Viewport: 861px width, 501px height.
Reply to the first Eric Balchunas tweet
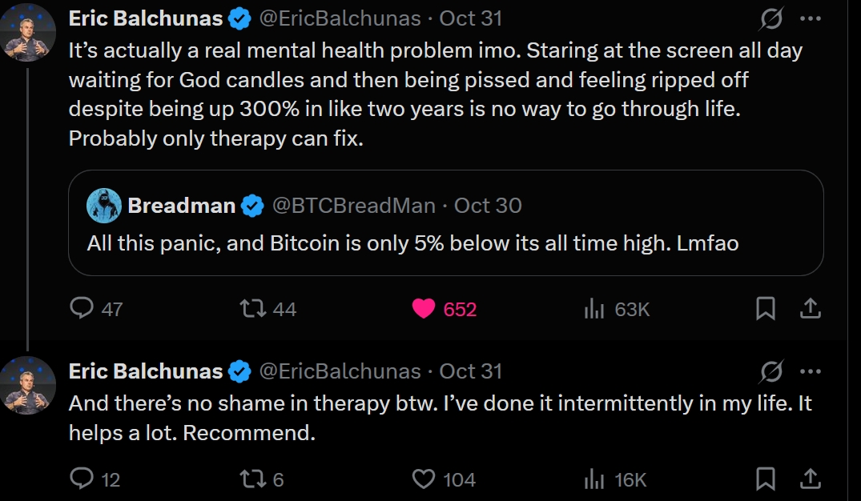[82, 308]
